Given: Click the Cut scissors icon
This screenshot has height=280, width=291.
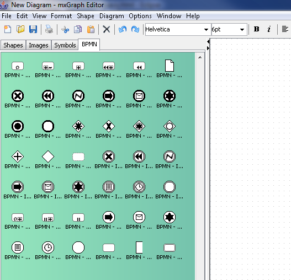Looking at the screenshot, I should point(65,29).
